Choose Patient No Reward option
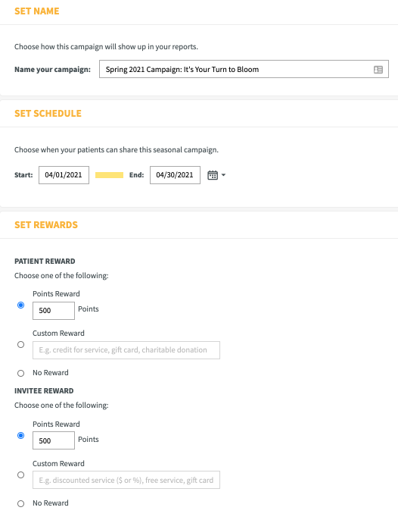 [21, 373]
